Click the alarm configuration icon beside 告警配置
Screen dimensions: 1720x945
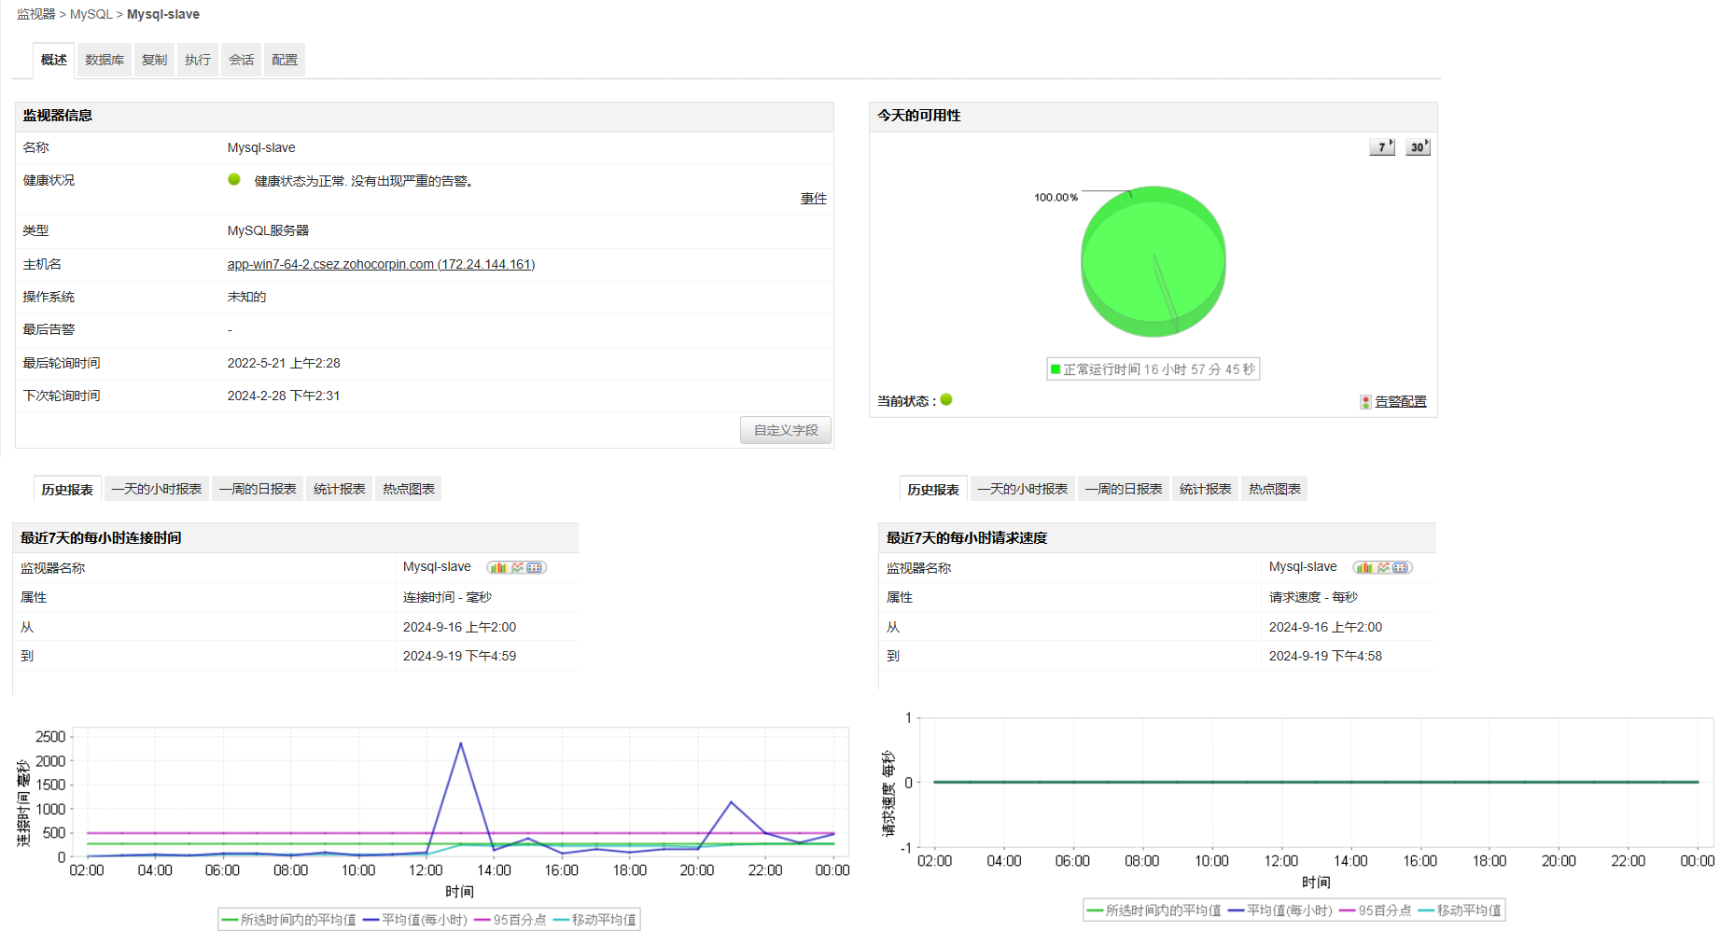pos(1365,402)
